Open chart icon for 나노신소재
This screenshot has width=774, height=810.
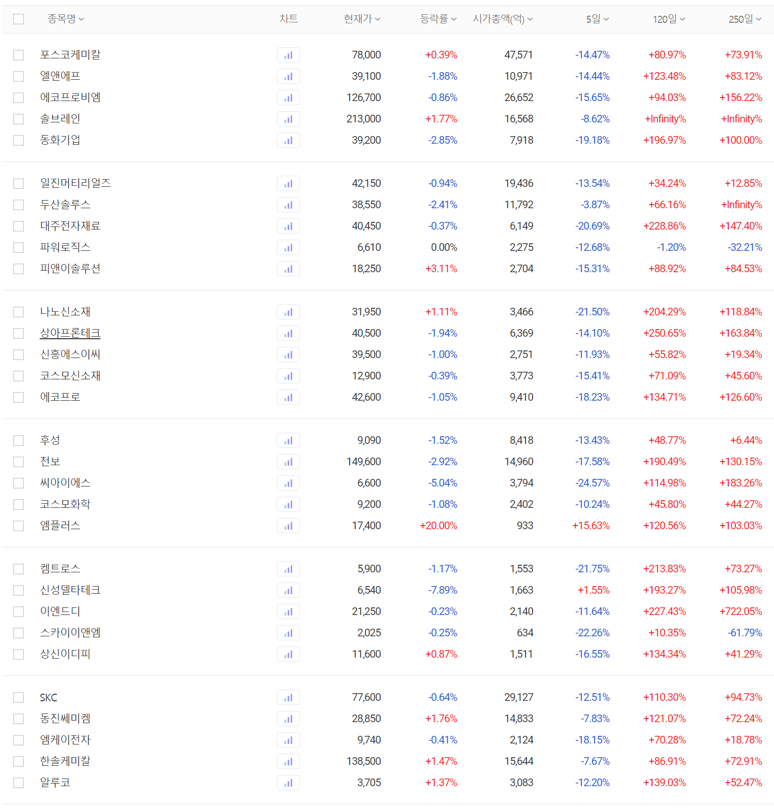[288, 312]
